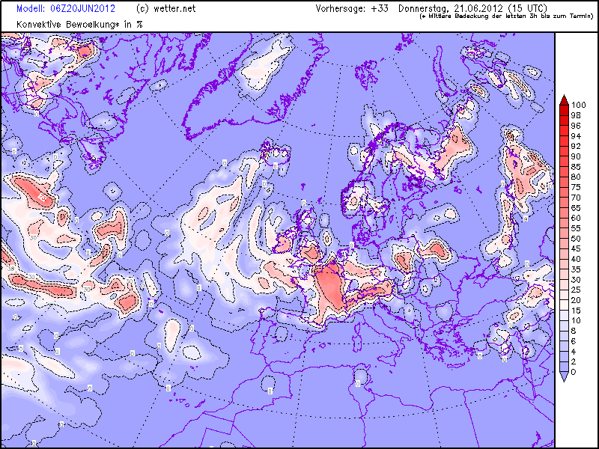Image resolution: width=599 pixels, height=449 pixels.
Task: Click the '65' legend value
Action: 576,208
